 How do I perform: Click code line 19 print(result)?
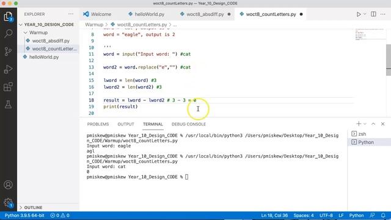pos(120,107)
